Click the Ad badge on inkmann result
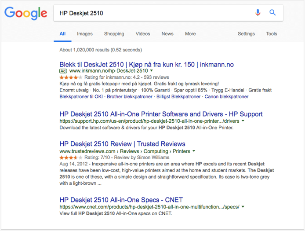 click(x=63, y=71)
